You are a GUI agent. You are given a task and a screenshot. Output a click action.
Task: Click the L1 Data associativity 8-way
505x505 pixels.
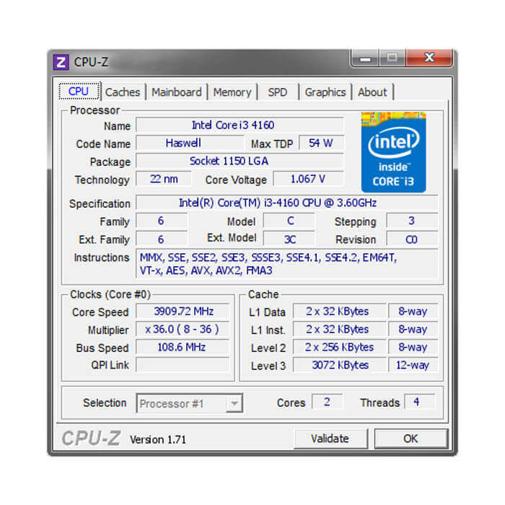click(x=413, y=312)
